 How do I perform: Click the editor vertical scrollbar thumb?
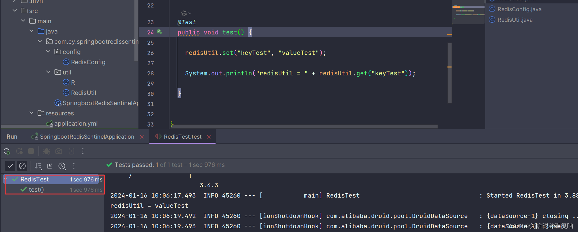449,73
